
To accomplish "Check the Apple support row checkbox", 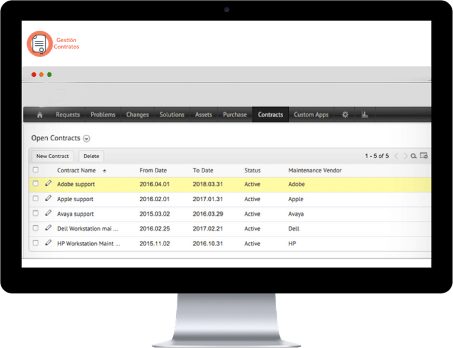I will point(35,198).
